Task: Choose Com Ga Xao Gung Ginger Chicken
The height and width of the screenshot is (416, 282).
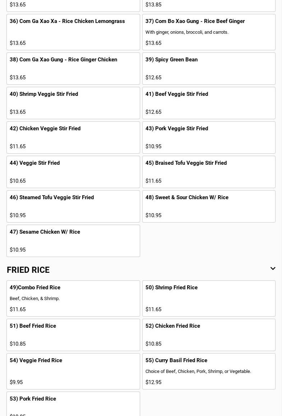Action: coord(73,68)
